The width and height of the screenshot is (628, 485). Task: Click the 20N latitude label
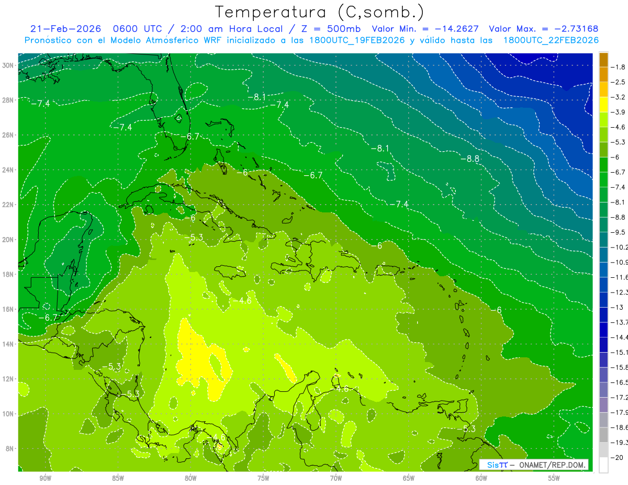pyautogui.click(x=8, y=240)
